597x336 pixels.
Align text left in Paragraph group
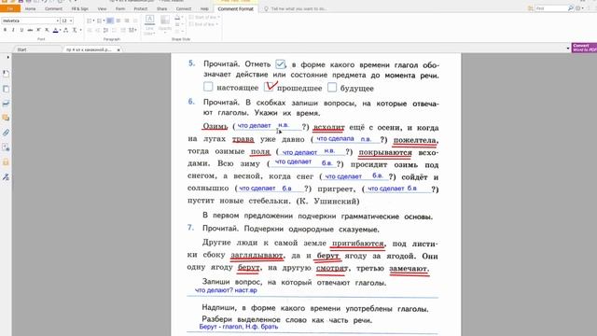coord(110,21)
